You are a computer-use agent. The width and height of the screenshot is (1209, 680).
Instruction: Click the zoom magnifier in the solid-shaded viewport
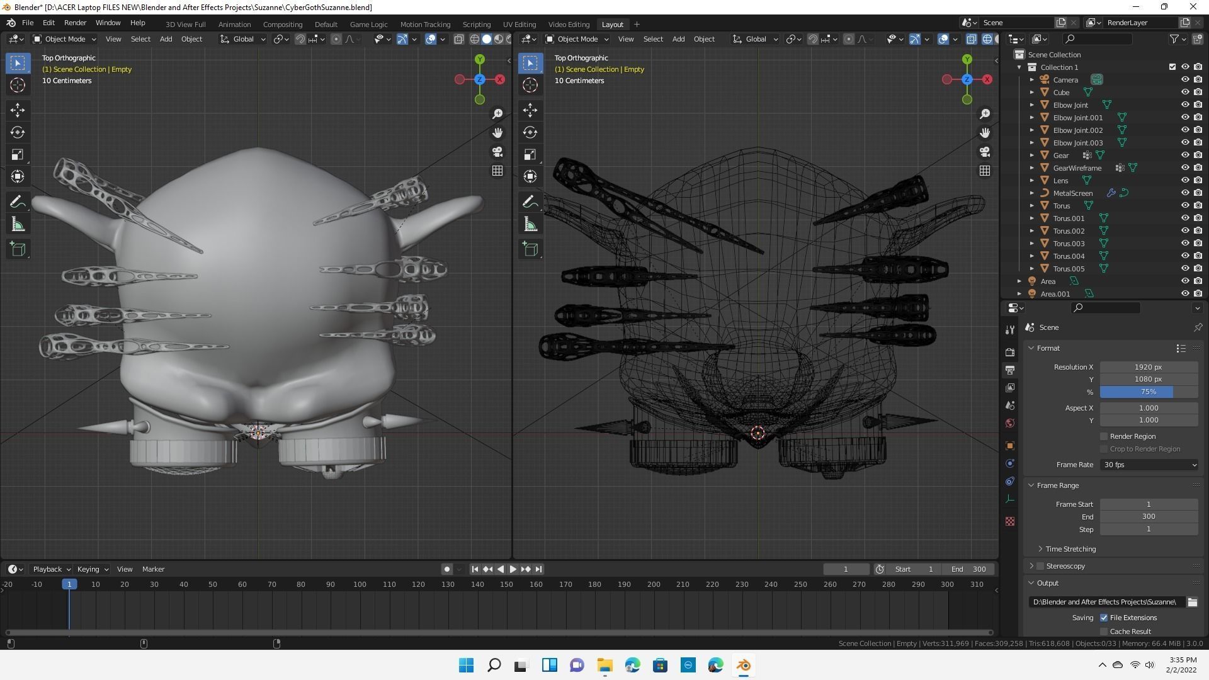pos(497,114)
